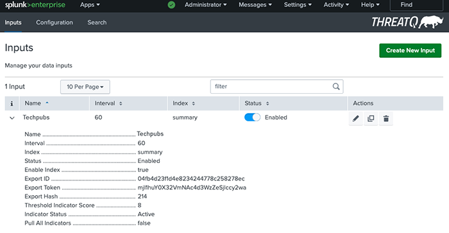Click the Create New Input button
The width and height of the screenshot is (449, 233).
coord(410,51)
